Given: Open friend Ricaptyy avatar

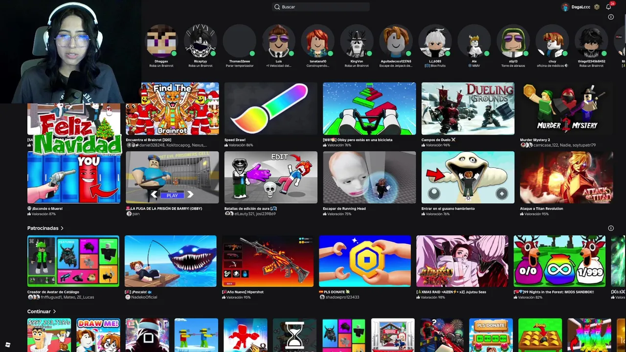Looking at the screenshot, I should pyautogui.click(x=200, y=41).
